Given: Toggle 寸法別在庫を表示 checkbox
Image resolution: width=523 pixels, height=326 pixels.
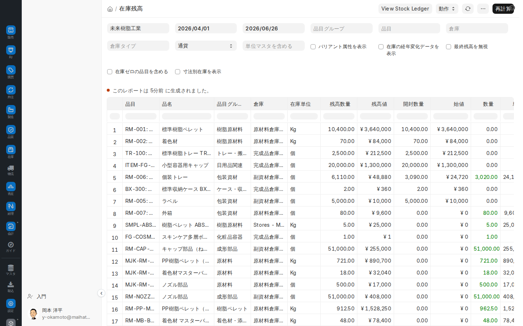Looking at the screenshot, I should coord(178,72).
